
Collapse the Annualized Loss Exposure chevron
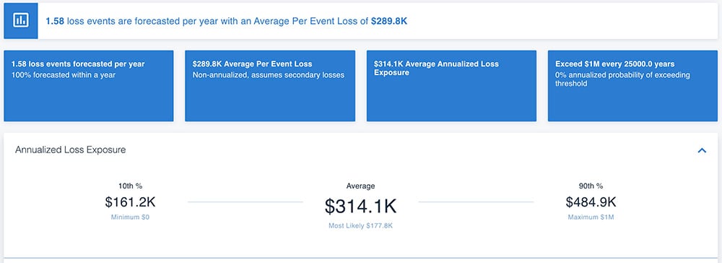pyautogui.click(x=702, y=150)
